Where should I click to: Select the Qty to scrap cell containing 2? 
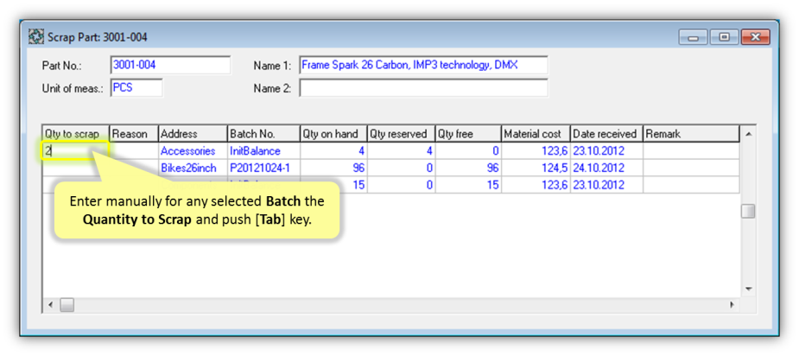[x=75, y=151]
